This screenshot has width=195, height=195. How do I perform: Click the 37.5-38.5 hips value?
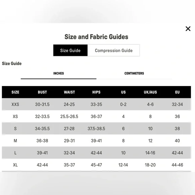tap(96, 128)
